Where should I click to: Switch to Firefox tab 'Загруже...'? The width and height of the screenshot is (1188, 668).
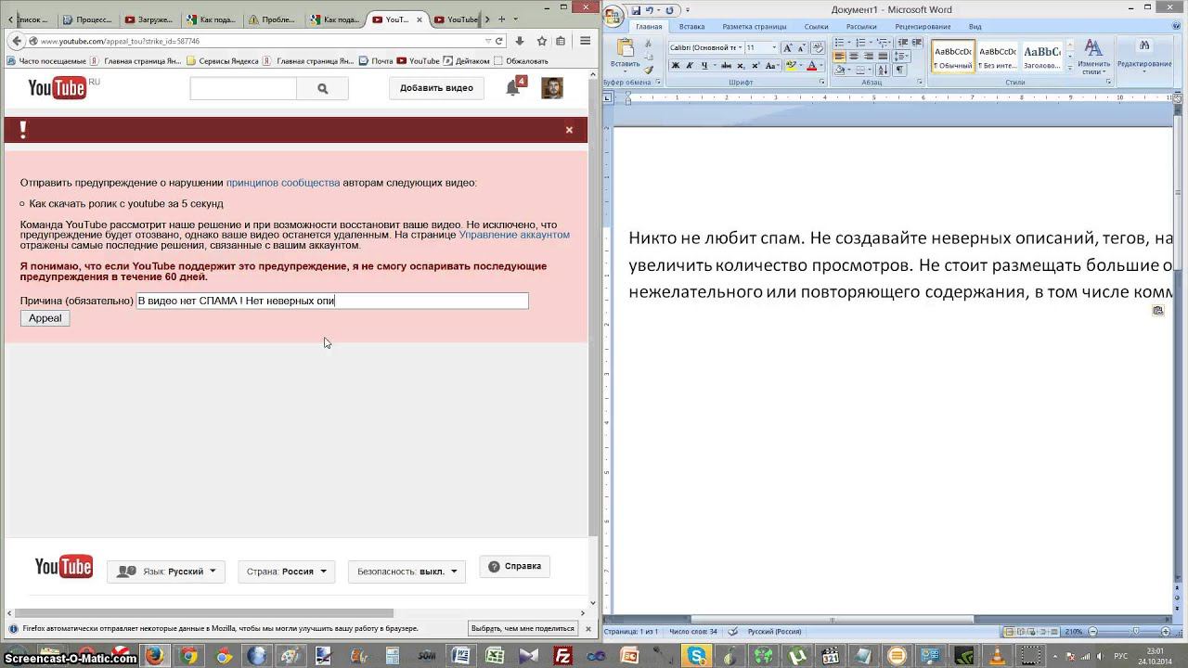pos(148,19)
